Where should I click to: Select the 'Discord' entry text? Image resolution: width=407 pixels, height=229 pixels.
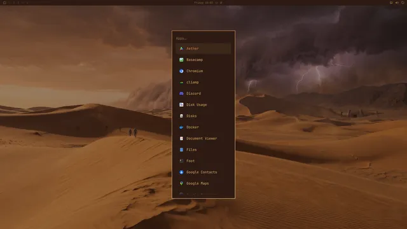tap(193, 94)
